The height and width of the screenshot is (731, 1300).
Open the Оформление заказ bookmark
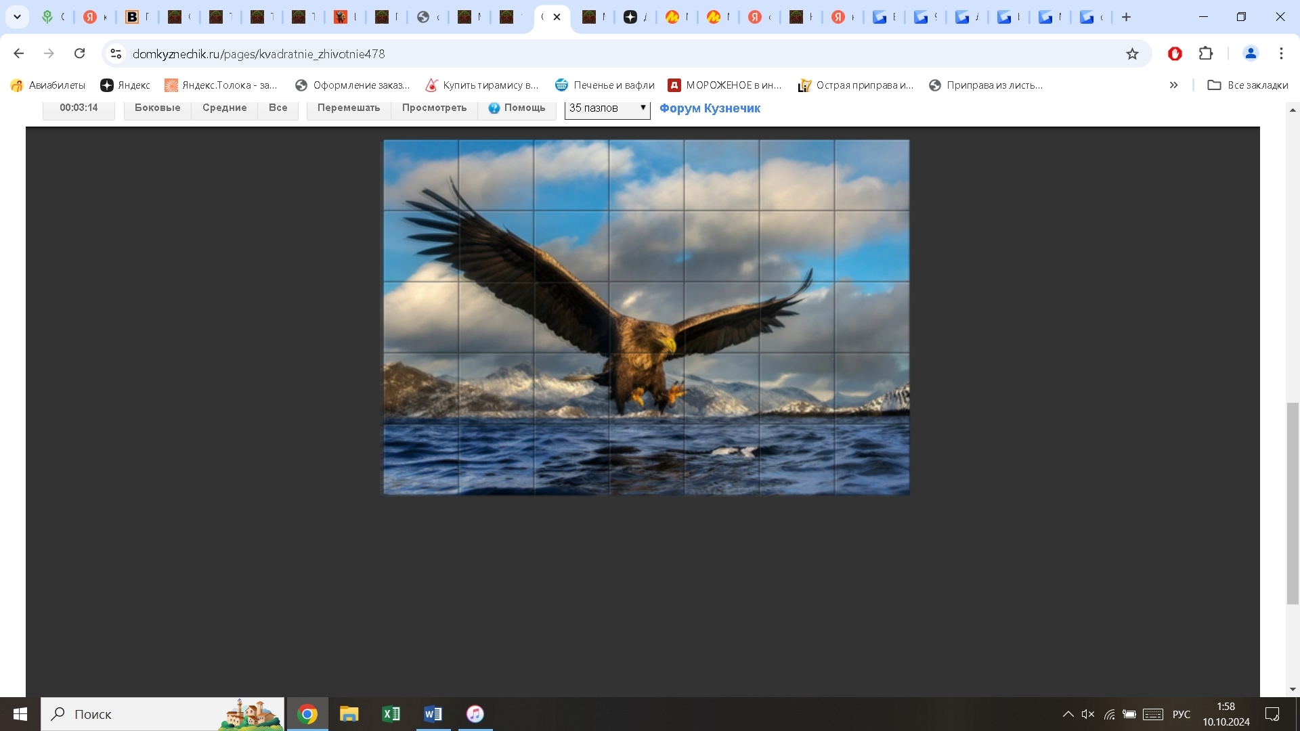[353, 85]
